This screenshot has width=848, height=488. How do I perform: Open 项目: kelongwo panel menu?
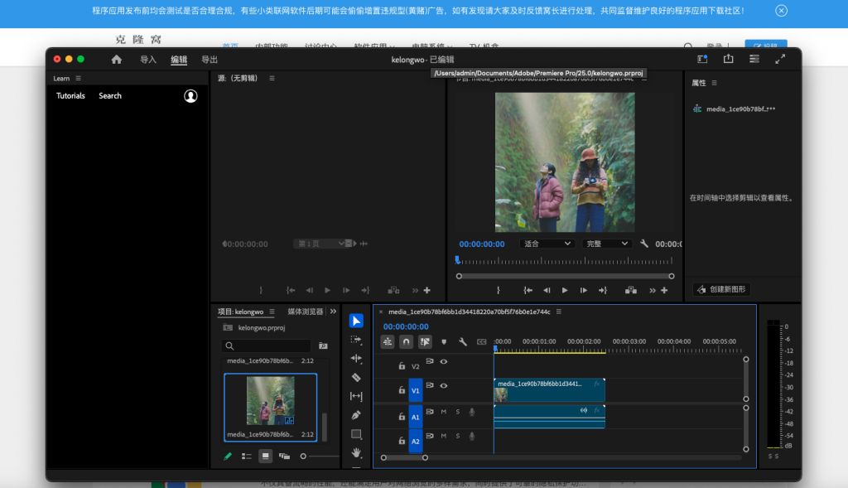[272, 312]
